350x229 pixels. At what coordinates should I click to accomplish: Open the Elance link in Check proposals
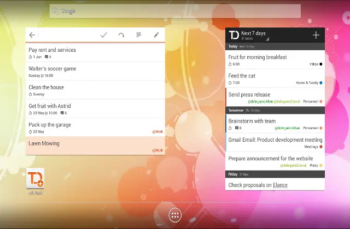[x=280, y=185]
